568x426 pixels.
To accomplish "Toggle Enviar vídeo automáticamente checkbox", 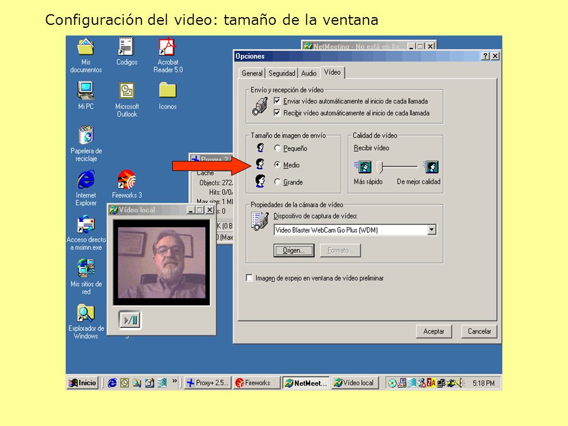I will coord(277,101).
